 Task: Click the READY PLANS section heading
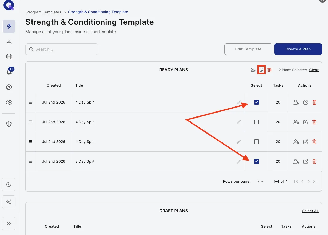click(x=174, y=70)
